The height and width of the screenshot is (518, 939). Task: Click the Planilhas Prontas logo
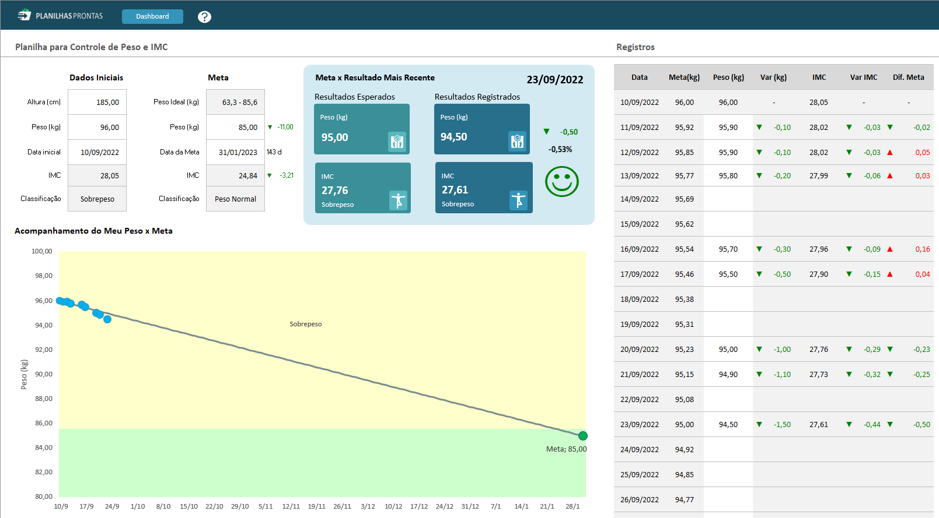(60, 16)
